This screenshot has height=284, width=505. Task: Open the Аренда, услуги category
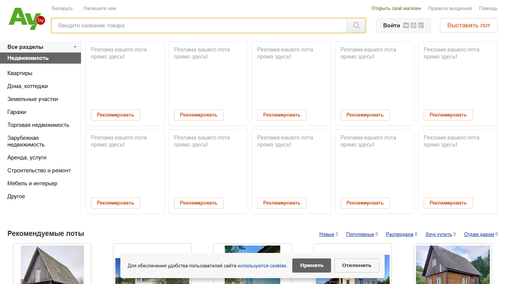pos(27,158)
